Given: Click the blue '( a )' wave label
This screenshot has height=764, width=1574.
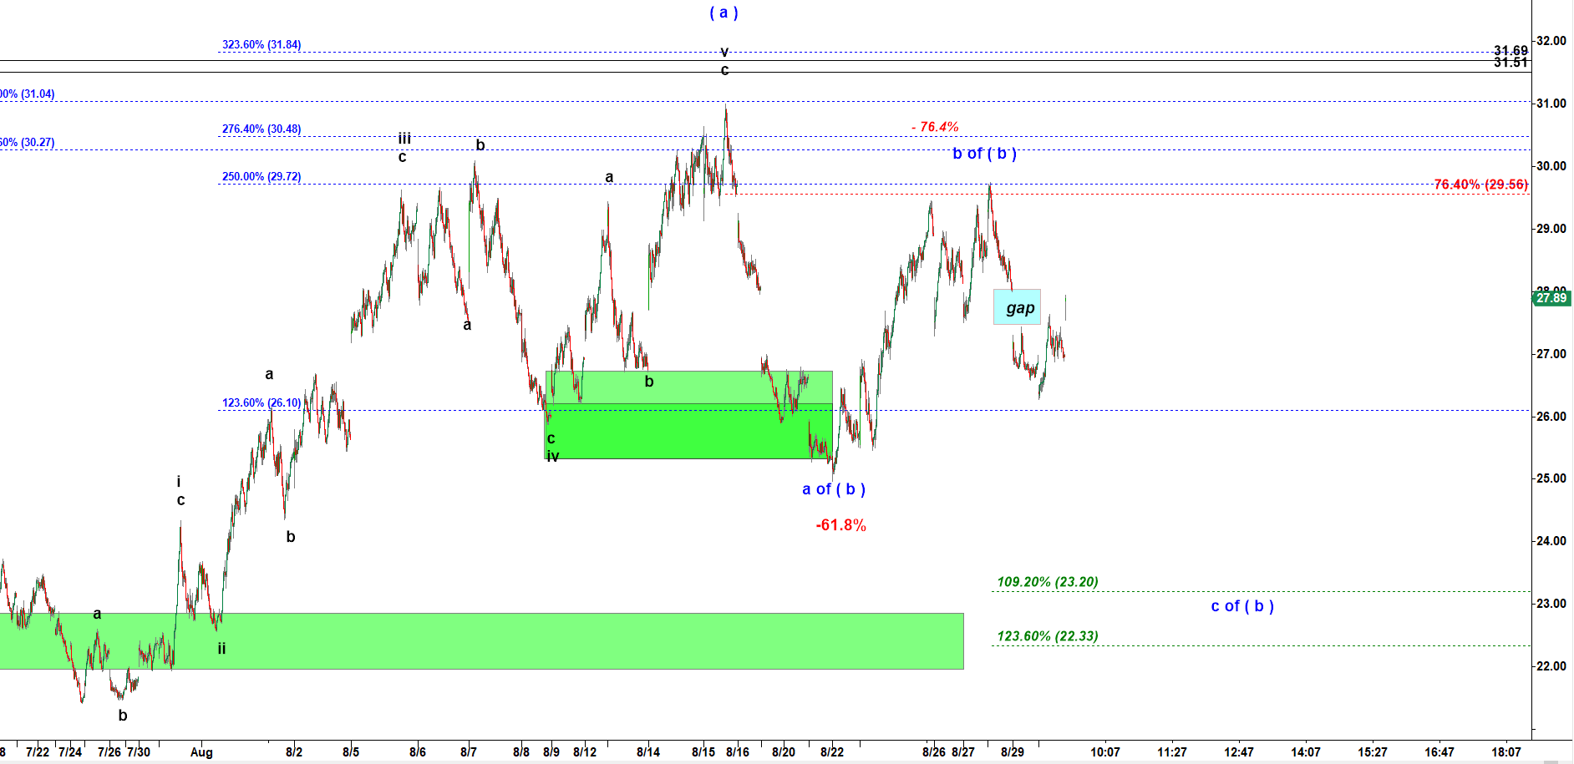Looking at the screenshot, I should coord(724,13).
